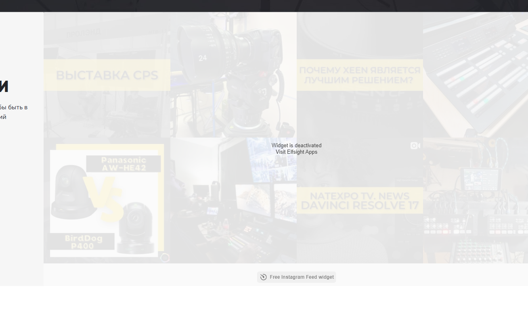Click the Widget is deactivated message
Image resolution: width=528 pixels, height=311 pixels.
coord(296,146)
